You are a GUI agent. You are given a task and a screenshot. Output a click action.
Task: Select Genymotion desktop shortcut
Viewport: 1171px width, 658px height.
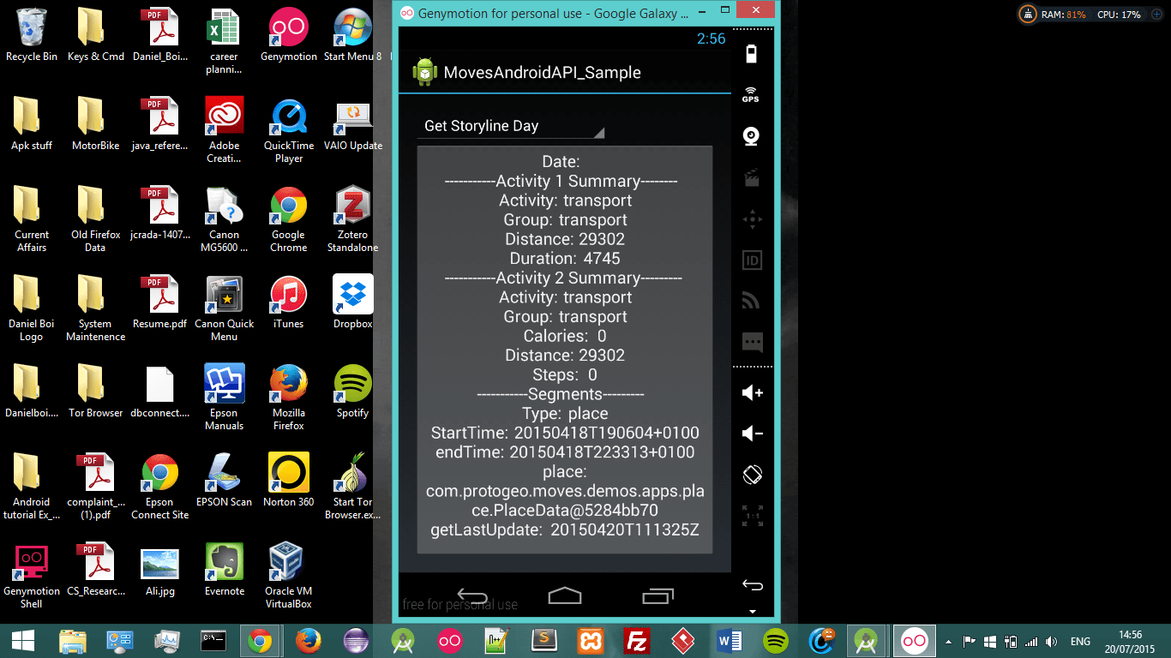(289, 35)
